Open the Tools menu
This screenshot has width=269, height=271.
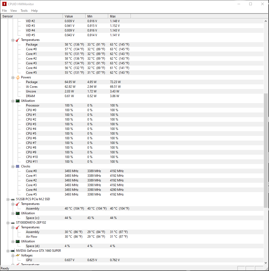click(24, 11)
